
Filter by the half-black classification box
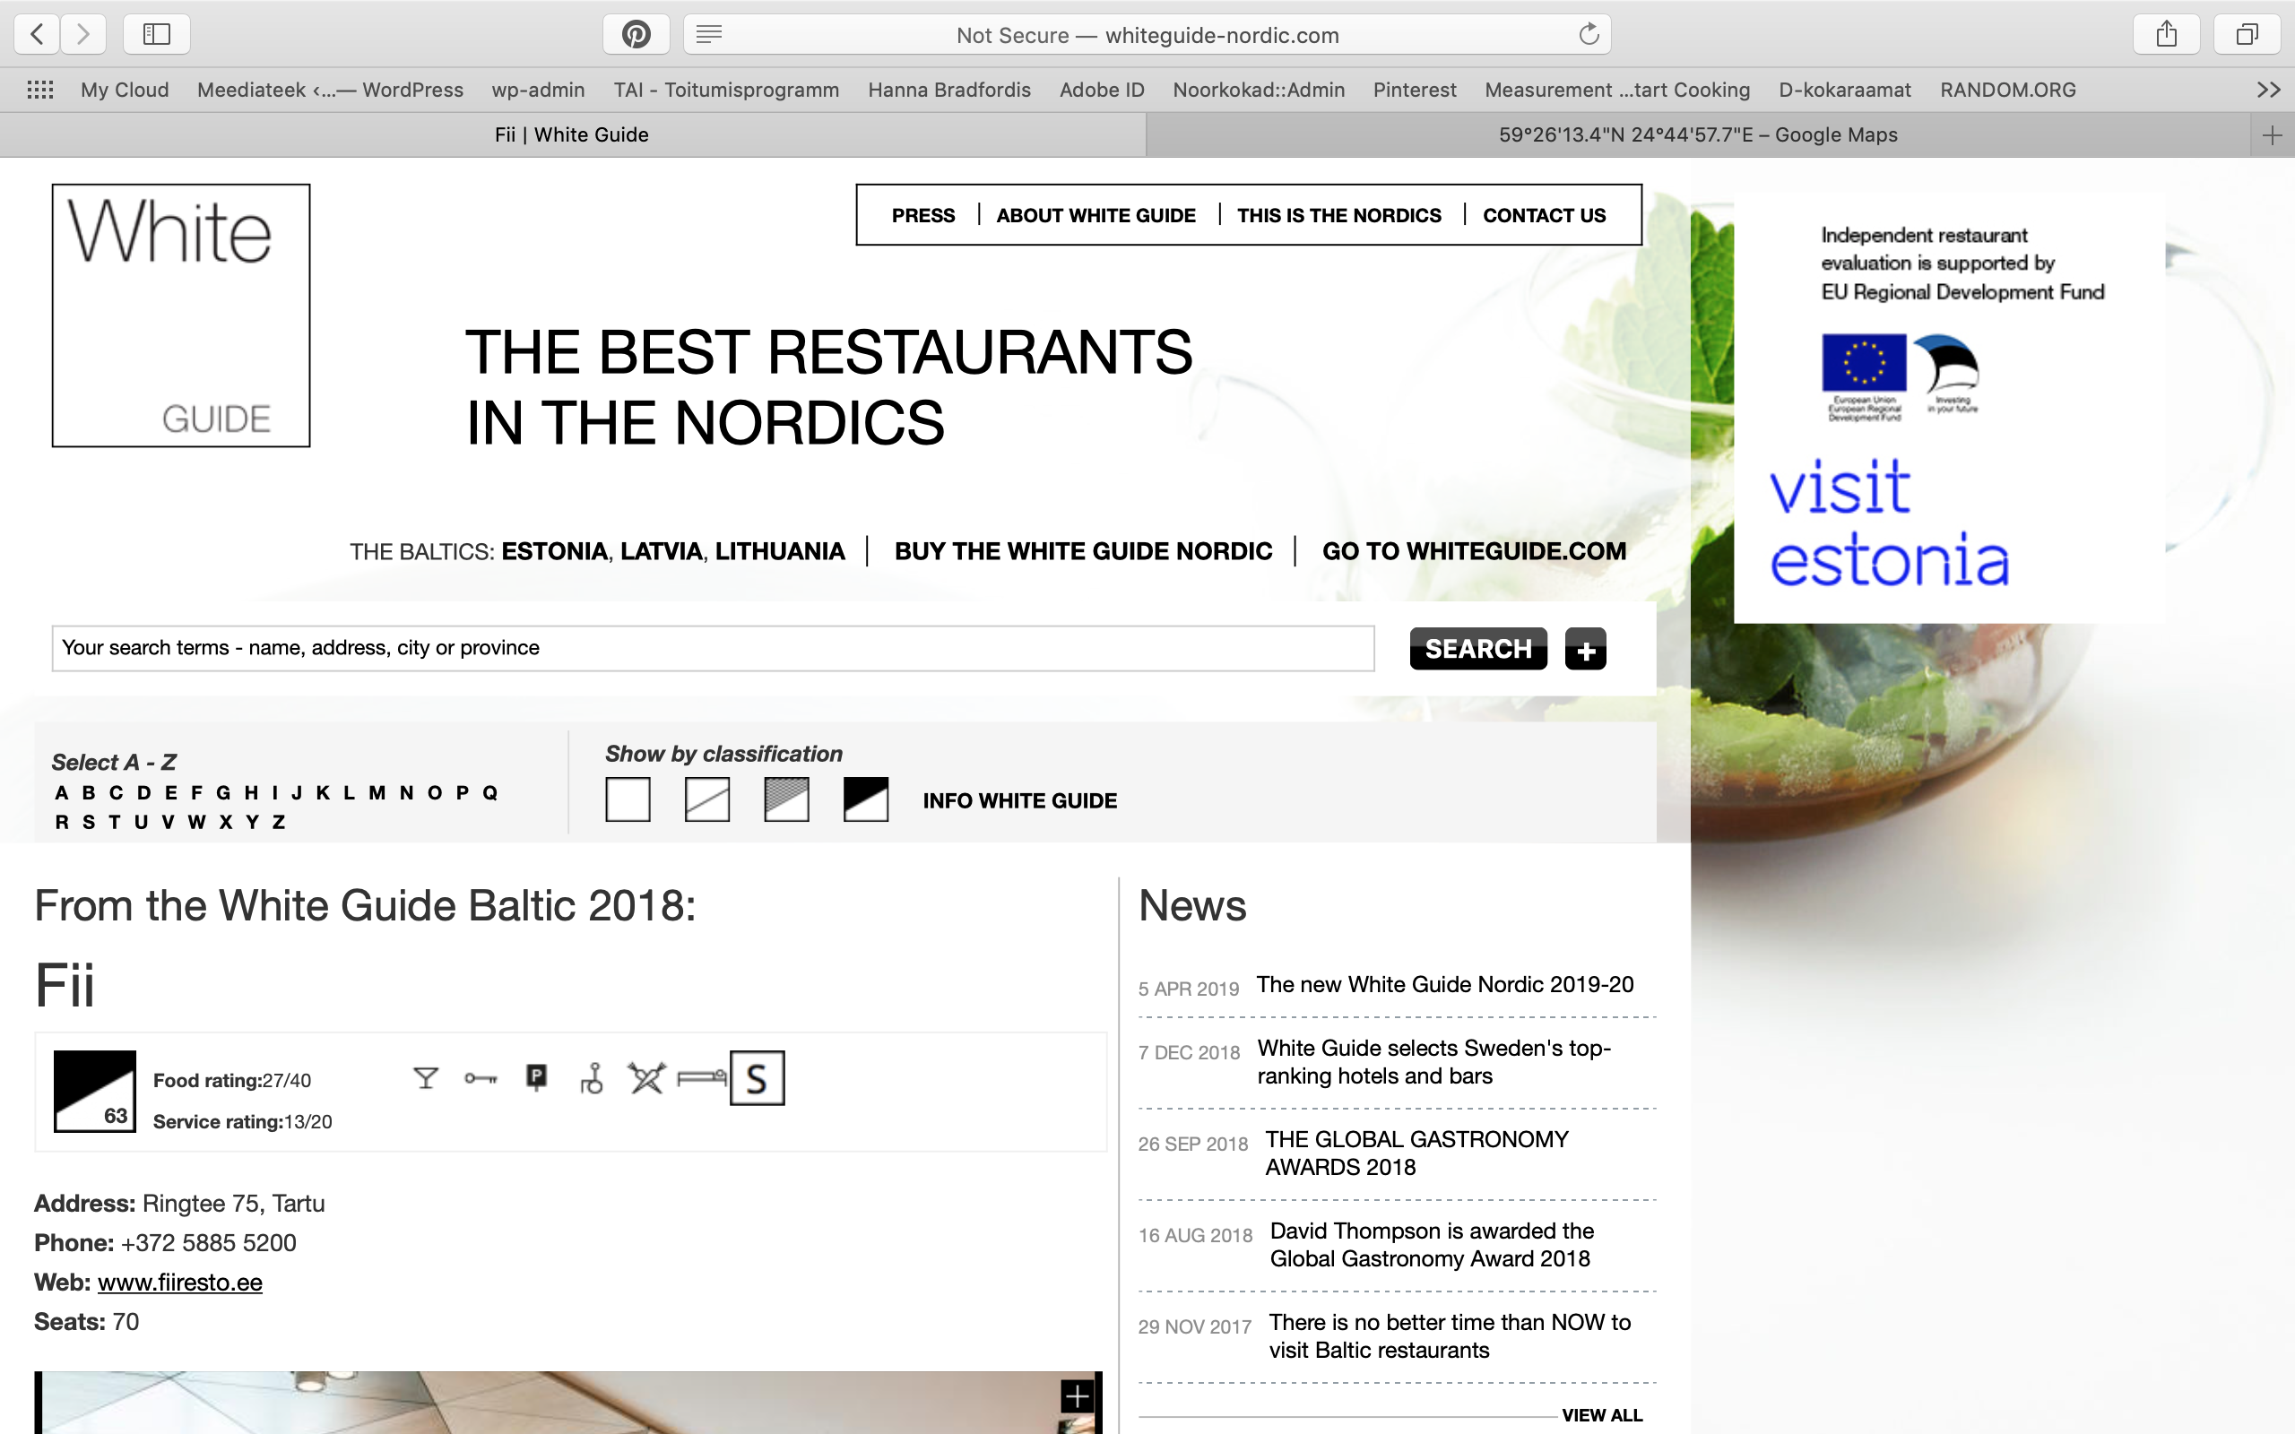tap(865, 799)
